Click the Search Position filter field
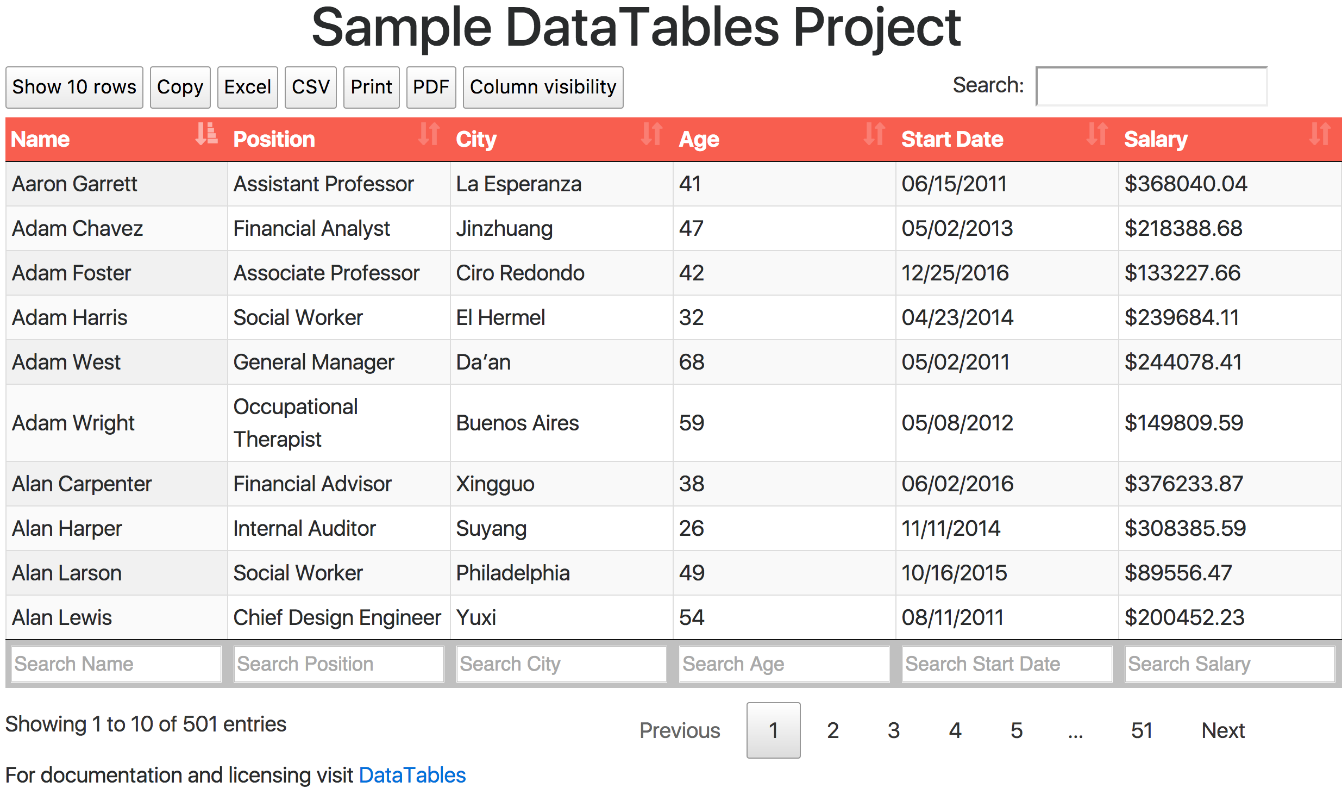Screen dimensions: 1342x788 pyautogui.click(x=338, y=664)
